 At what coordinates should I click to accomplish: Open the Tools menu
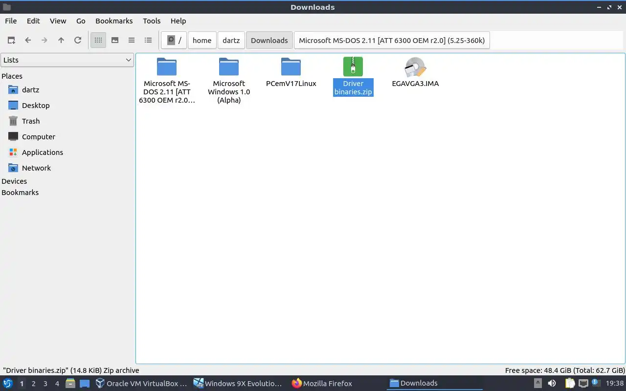pyautogui.click(x=152, y=21)
